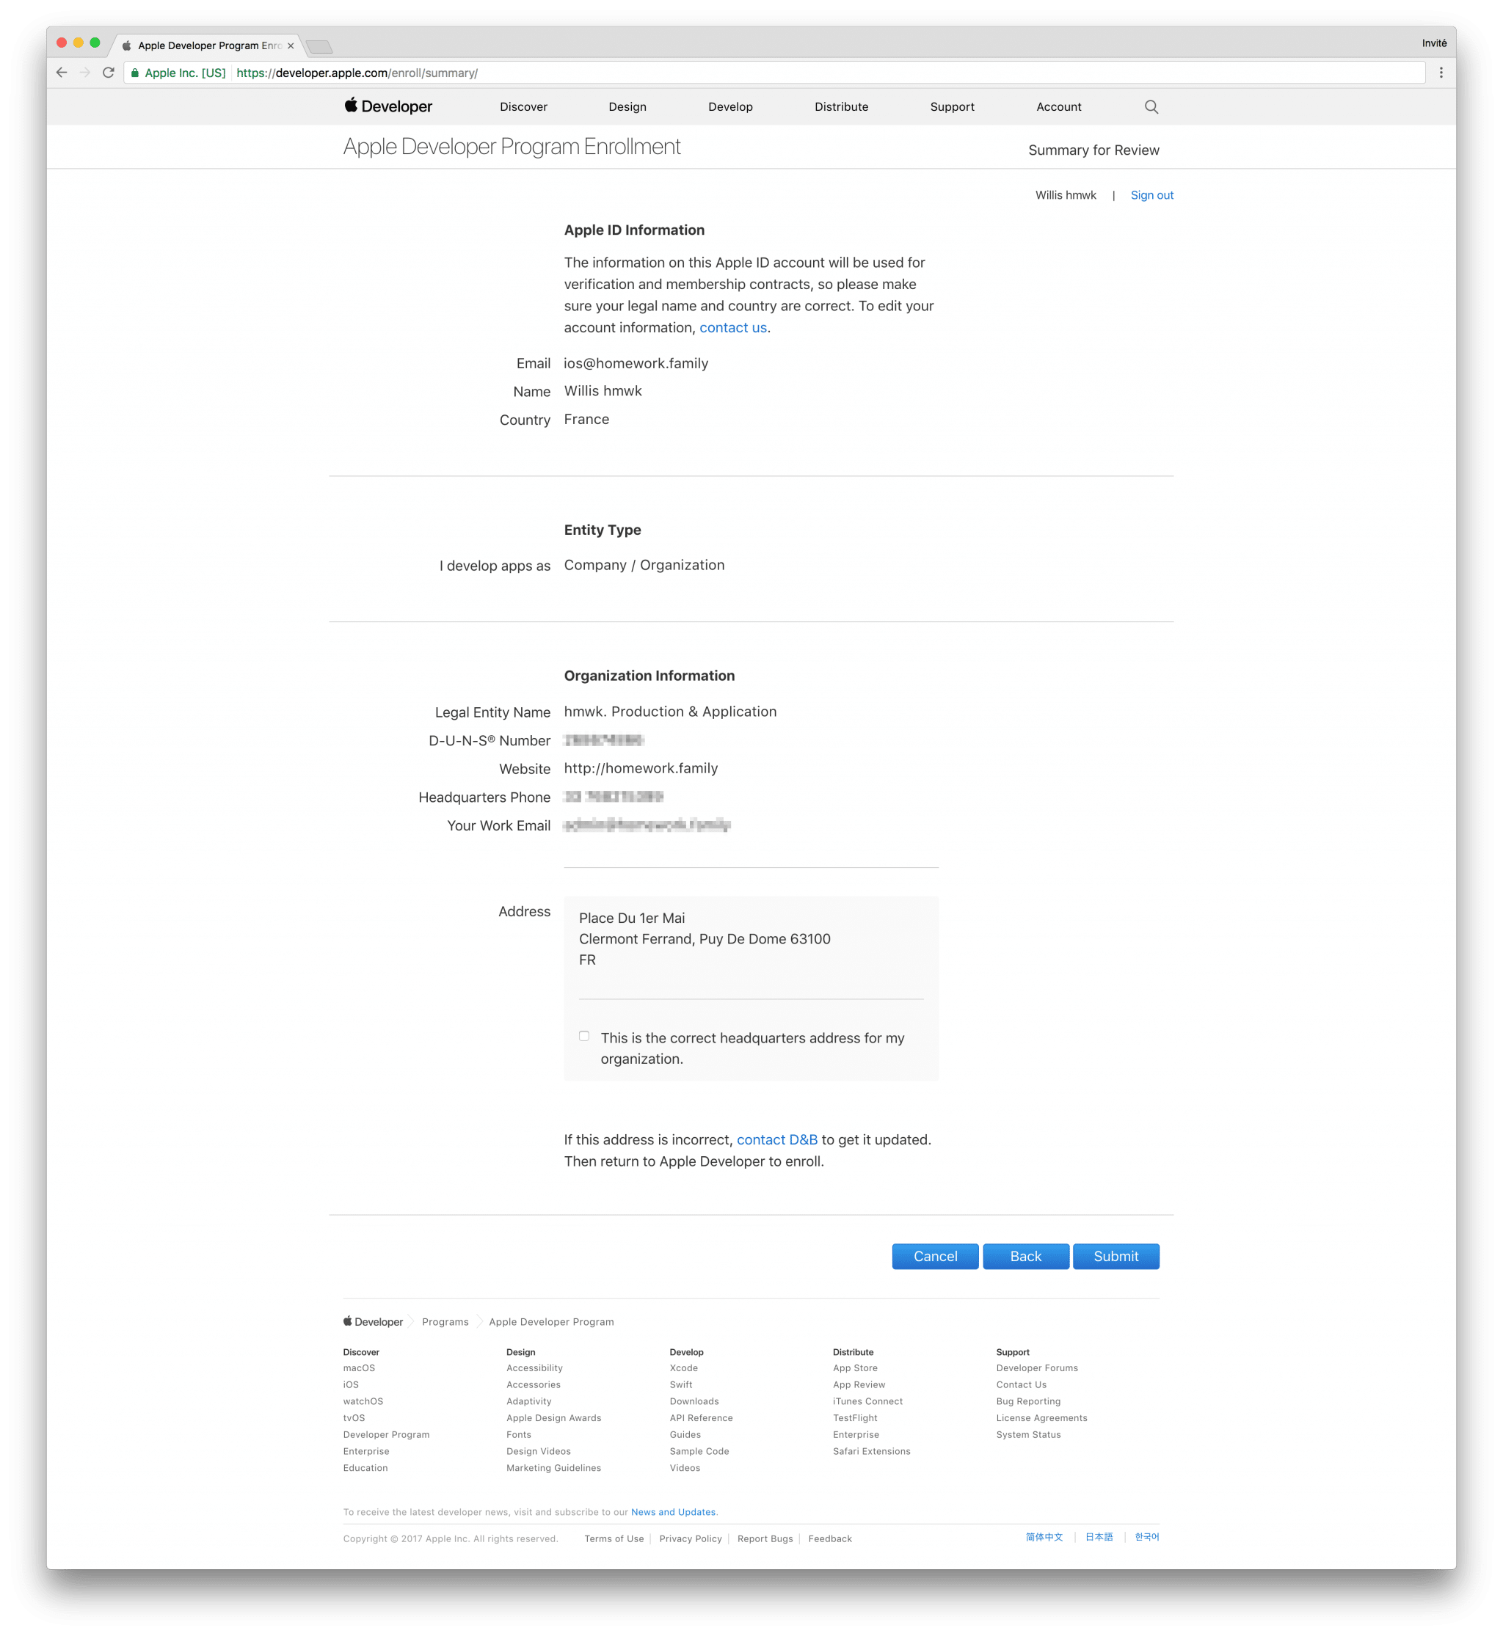Open Swift footer link
The height and width of the screenshot is (1636, 1503).
[681, 1385]
